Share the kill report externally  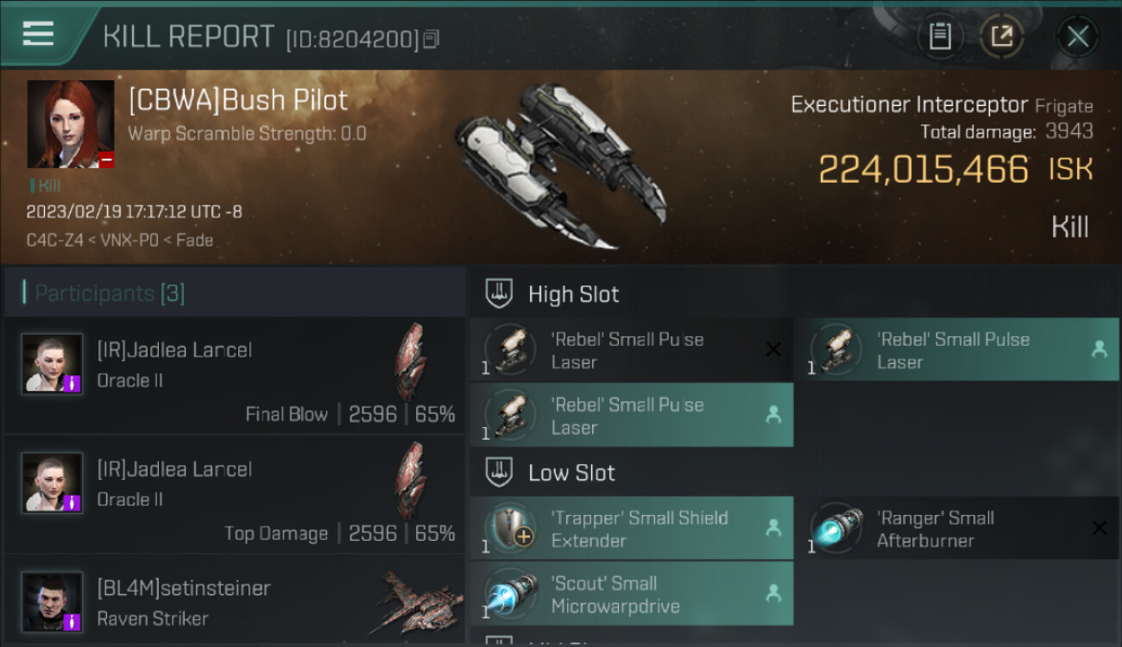[x=1001, y=36]
